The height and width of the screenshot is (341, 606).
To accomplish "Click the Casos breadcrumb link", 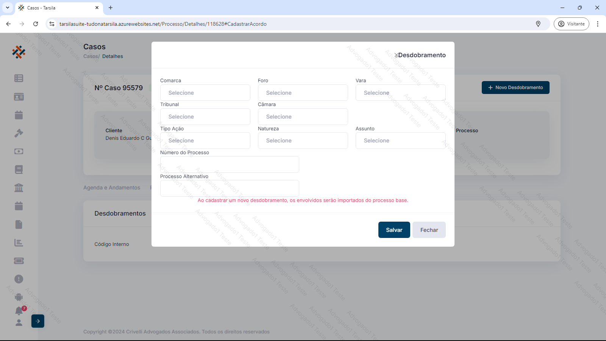I will pyautogui.click(x=91, y=56).
